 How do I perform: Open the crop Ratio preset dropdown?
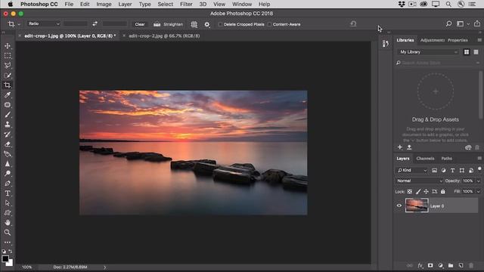tap(44, 23)
